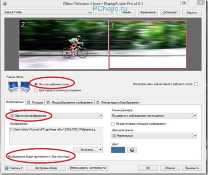Viewport: 208px width, 175px height.
Task: Click the Новый profile button
Action: [x=126, y=12]
